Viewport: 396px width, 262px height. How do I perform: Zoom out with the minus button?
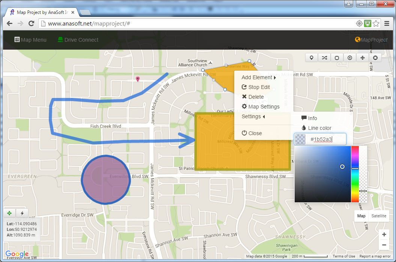[384, 245]
